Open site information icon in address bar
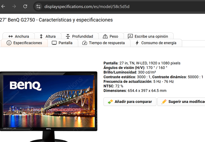This screenshot has width=205, height=142. tap(38, 6)
